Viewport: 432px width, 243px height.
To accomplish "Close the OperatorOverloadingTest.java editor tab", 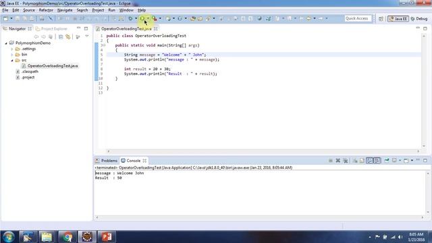I will click(156, 28).
